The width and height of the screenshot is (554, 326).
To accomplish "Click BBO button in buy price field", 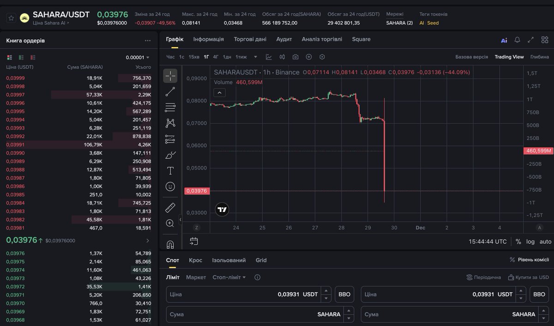I will coord(344,294).
